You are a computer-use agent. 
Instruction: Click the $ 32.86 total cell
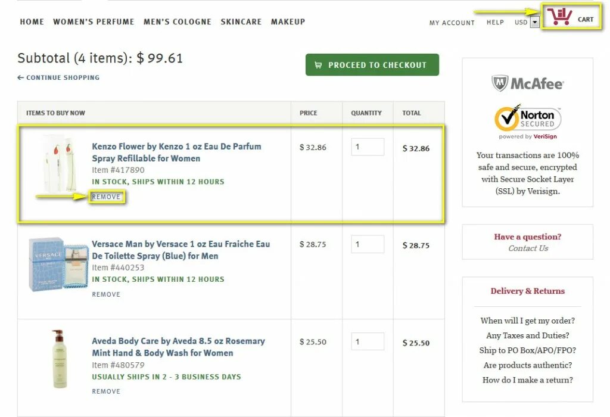coord(416,148)
